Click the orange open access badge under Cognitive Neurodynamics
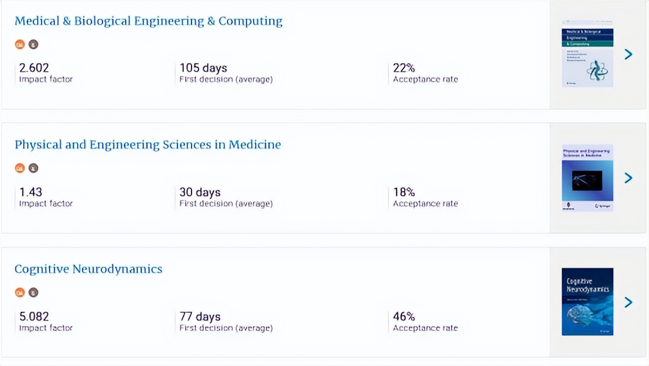The height and width of the screenshot is (366, 649). pos(20,292)
